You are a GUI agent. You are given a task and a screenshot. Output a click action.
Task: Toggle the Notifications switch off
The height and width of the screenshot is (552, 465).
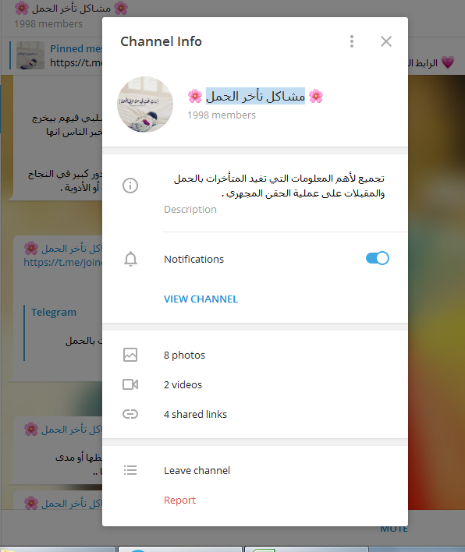coord(378,258)
